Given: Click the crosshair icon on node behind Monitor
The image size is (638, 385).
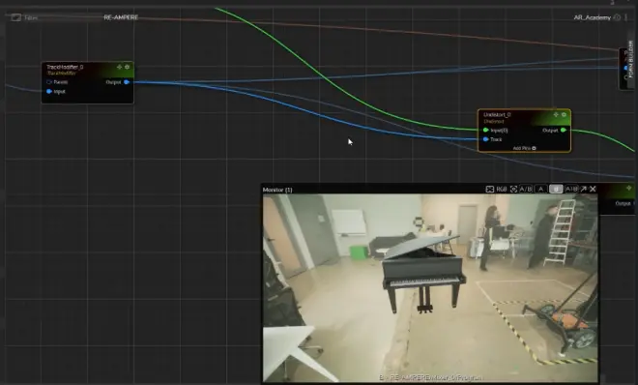Looking at the screenshot, I should 628,188.
